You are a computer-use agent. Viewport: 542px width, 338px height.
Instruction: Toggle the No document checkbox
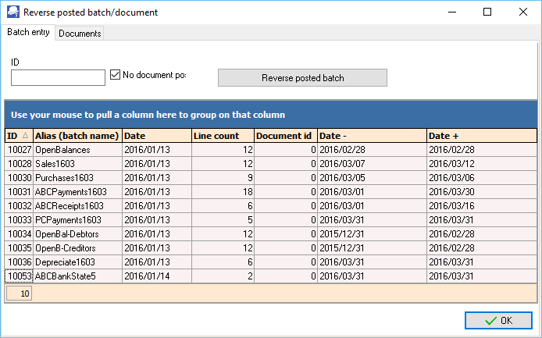point(116,76)
